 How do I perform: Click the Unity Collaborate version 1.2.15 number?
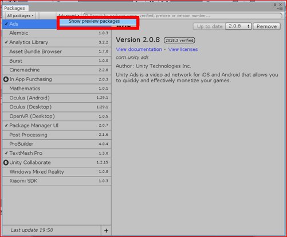(103, 162)
